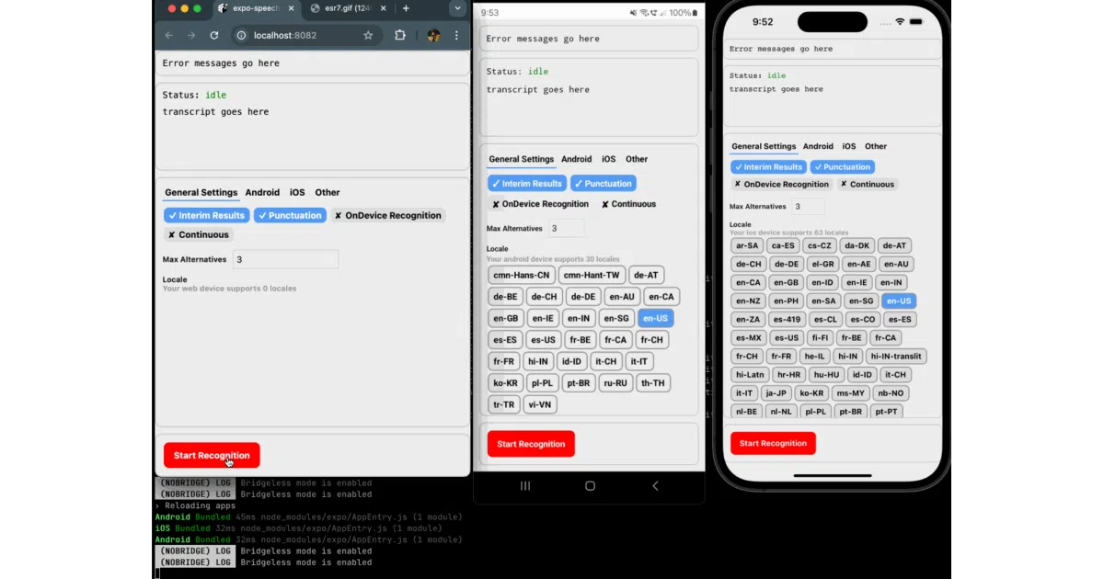
Task: Choose the en-ZA locale on iPhone
Action: pos(747,319)
